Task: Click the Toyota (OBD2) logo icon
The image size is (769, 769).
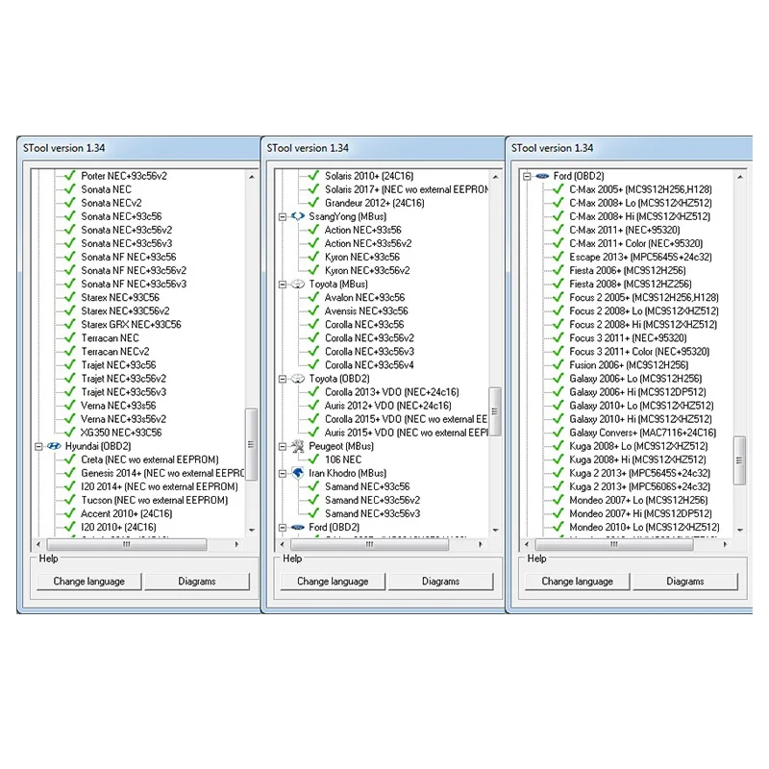Action: (x=298, y=379)
